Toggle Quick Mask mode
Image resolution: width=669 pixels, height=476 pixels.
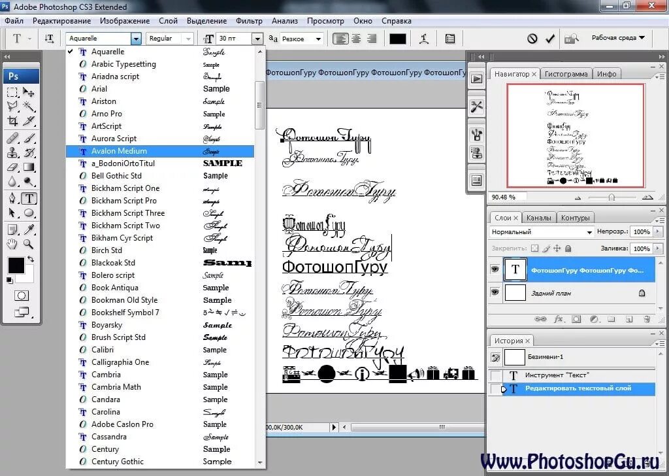coord(21,296)
